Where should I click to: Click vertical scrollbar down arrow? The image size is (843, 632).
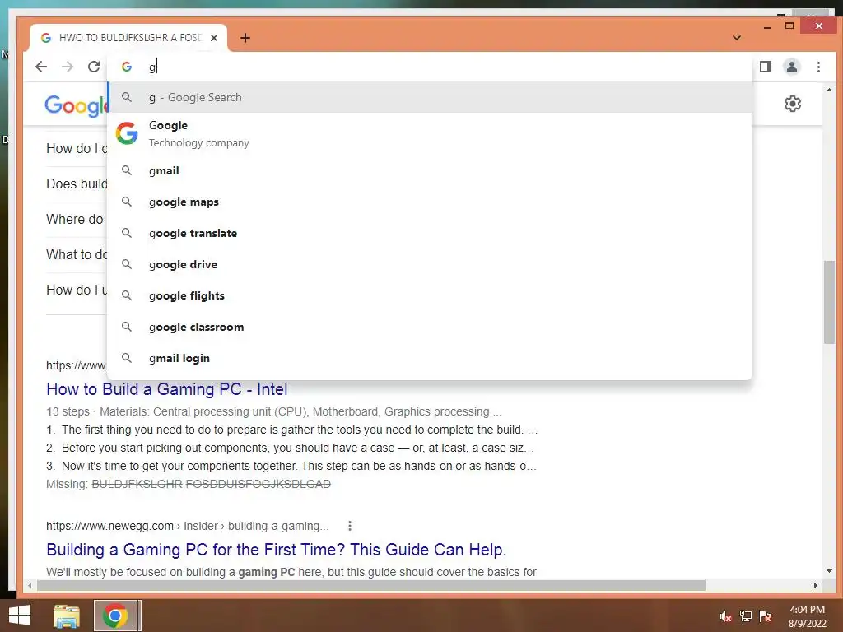point(829,571)
